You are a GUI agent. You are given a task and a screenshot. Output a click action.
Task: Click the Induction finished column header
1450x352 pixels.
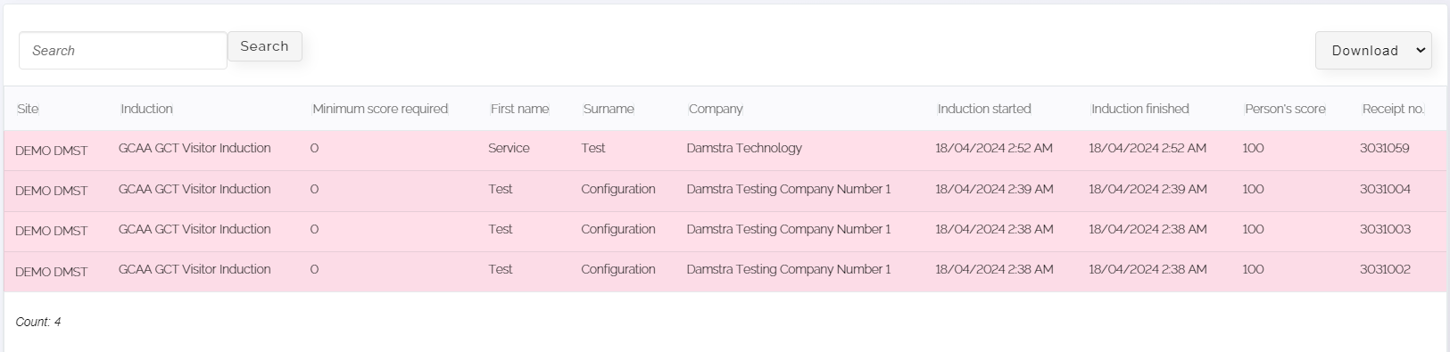coord(1140,109)
